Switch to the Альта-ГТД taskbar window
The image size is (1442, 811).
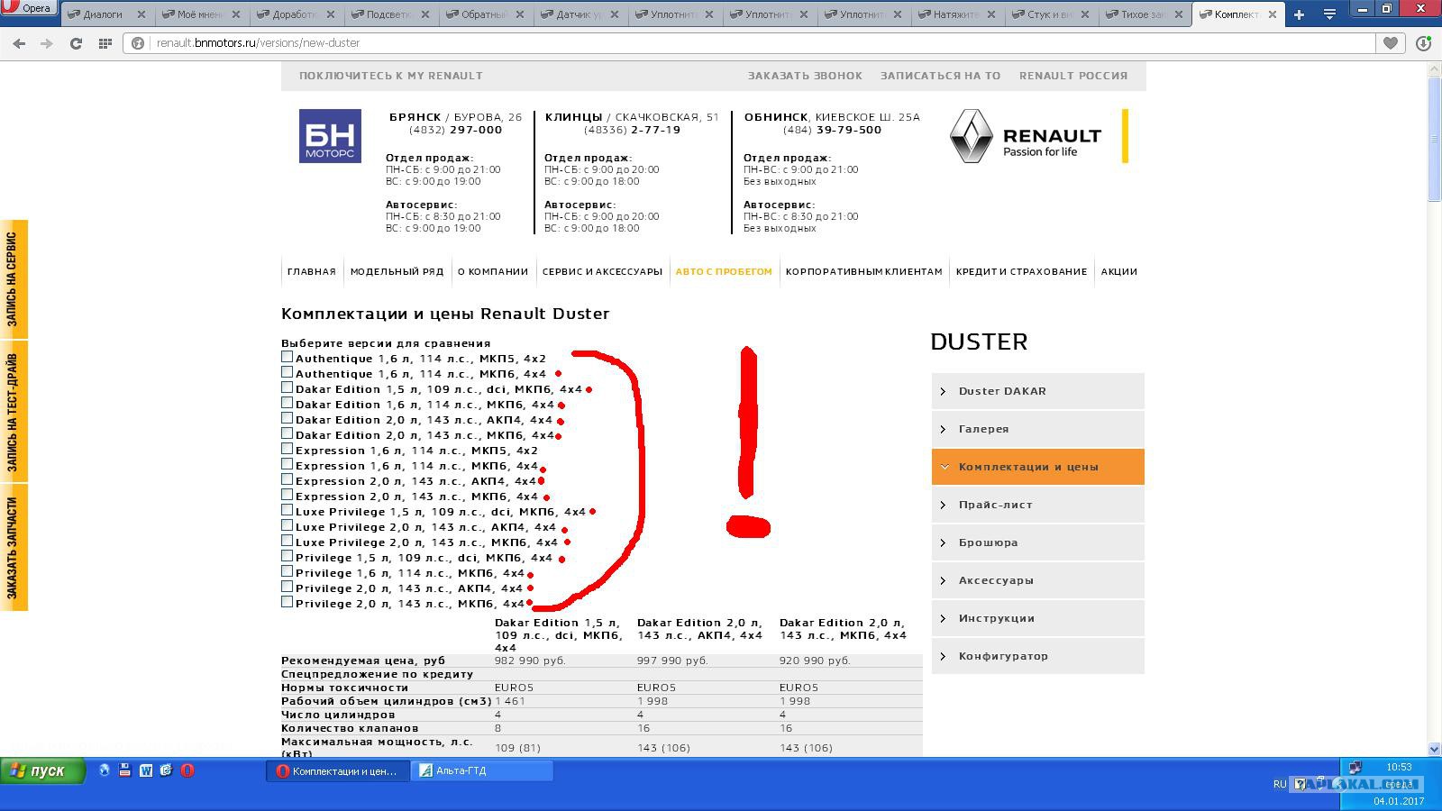pos(482,771)
